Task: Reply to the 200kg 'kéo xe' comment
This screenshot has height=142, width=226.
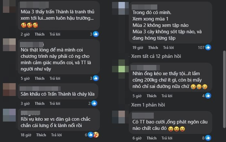Action: point(166,96)
